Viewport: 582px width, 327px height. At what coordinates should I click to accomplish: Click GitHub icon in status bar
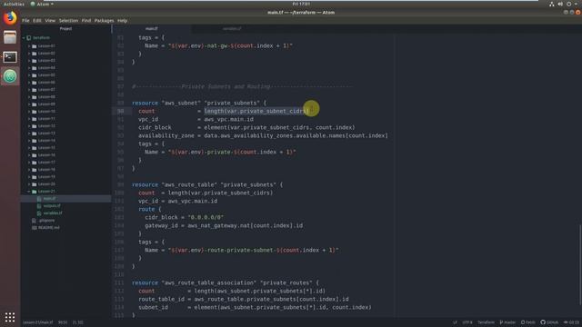click(x=543, y=322)
